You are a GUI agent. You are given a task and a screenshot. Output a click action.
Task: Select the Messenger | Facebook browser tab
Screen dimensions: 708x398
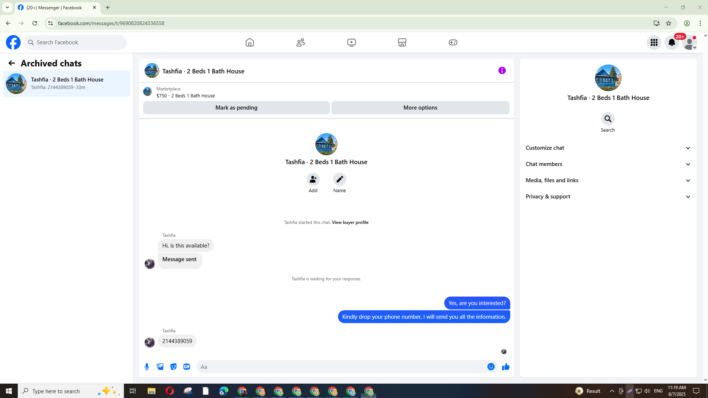(x=58, y=8)
